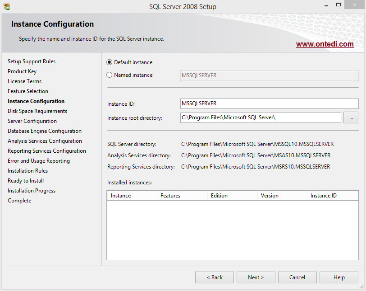366x291 pixels.
Task: Click the Features column header
Action: tap(182, 196)
